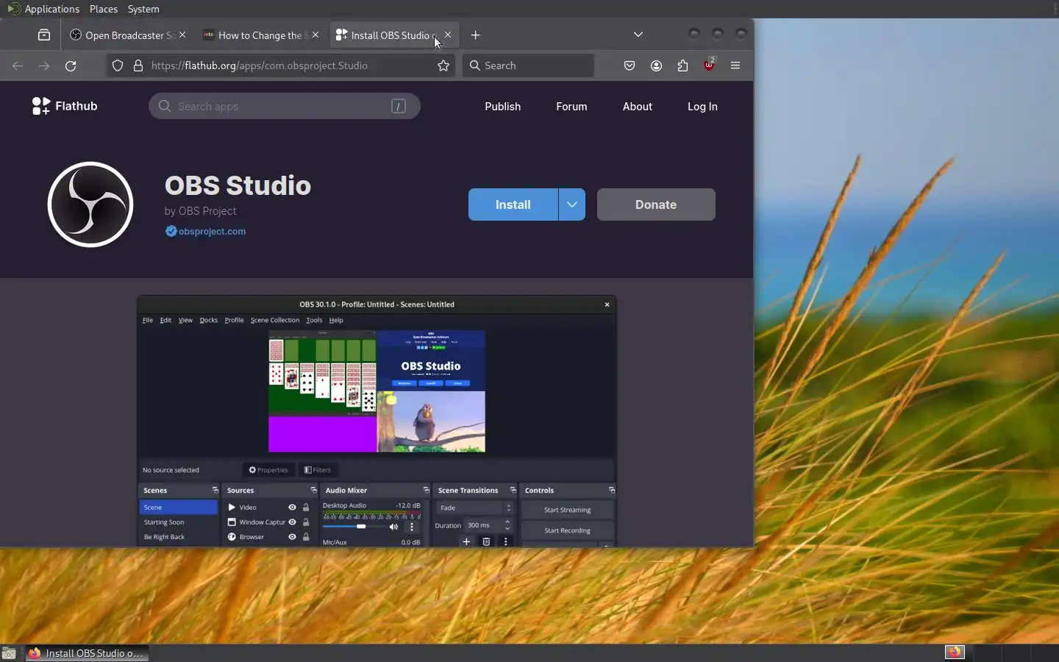The width and height of the screenshot is (1059, 662).
Task: Open the Firefox hamburger application menu
Action: pyautogui.click(x=735, y=65)
